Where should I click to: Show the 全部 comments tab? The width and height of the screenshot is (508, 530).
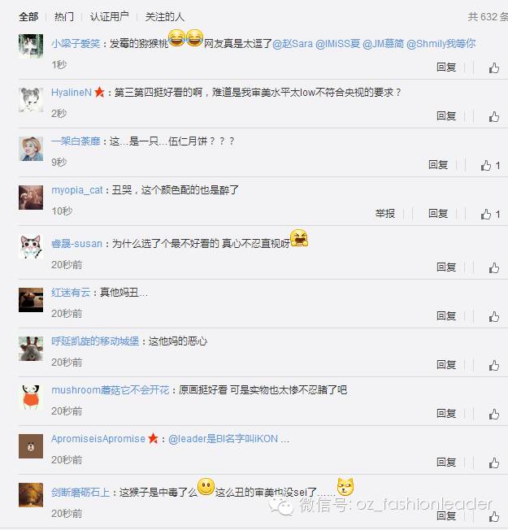tap(28, 16)
